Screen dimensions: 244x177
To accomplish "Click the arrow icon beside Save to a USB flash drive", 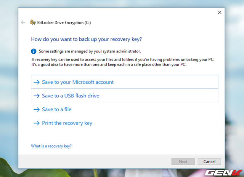I will [x=37, y=96].
